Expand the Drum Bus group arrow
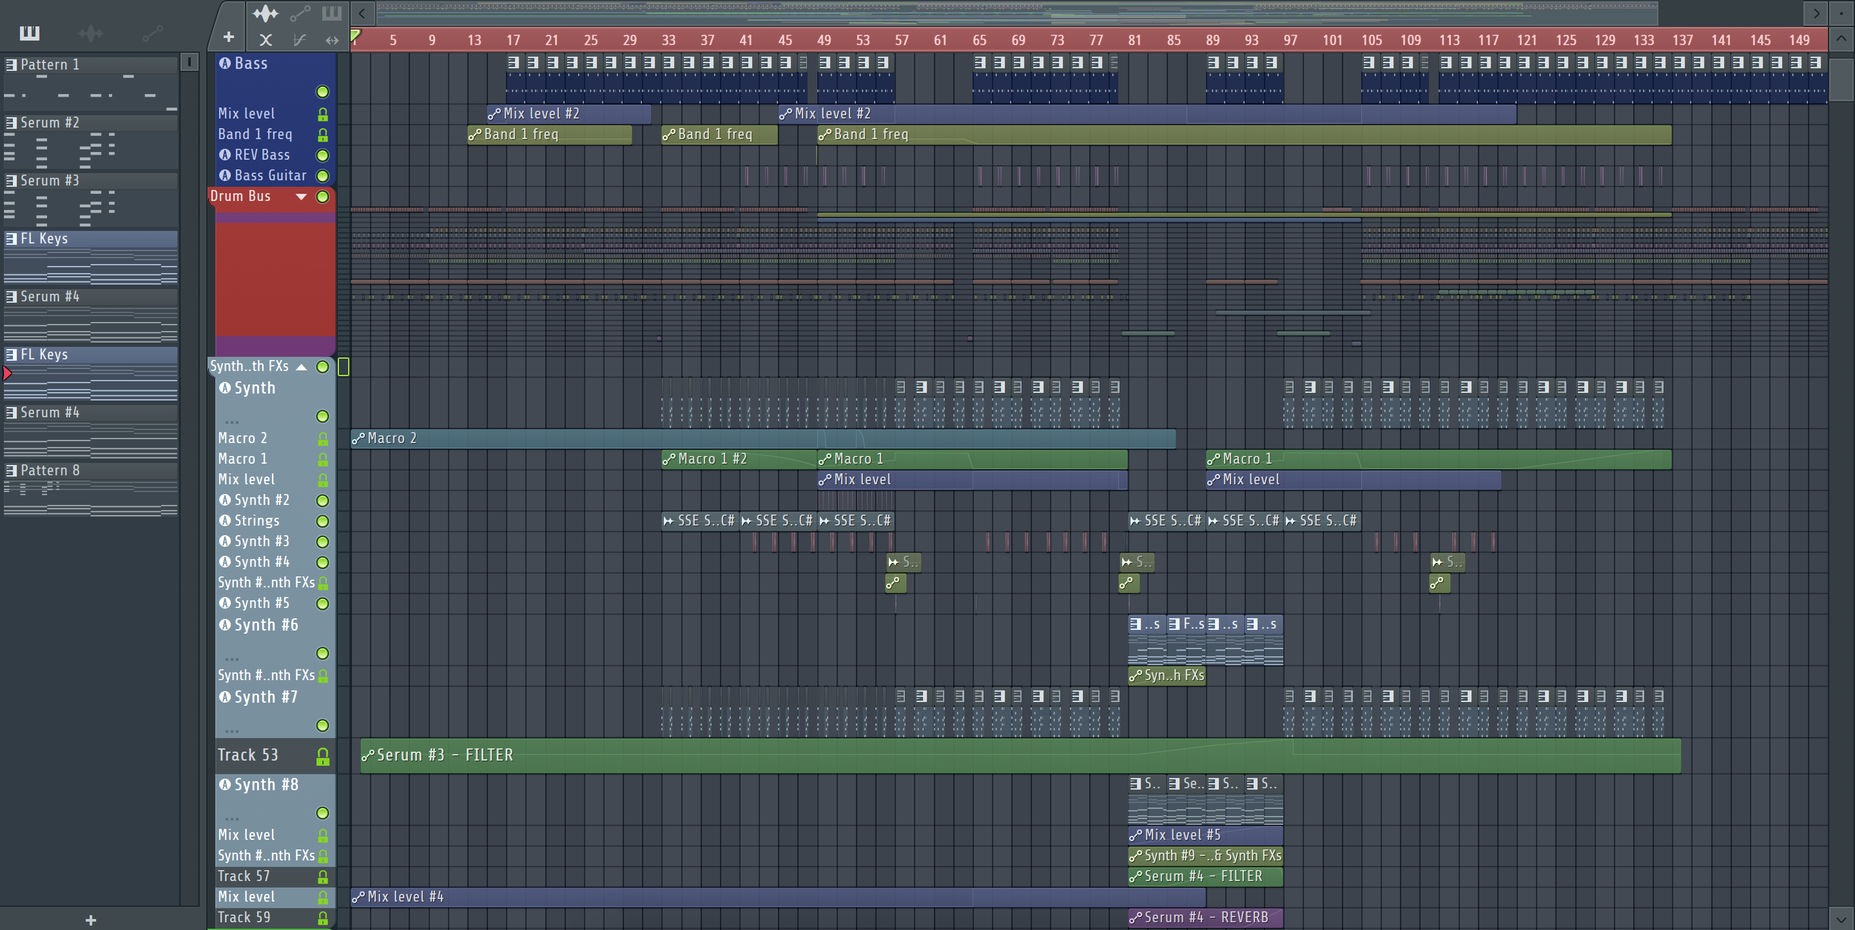The image size is (1855, 930). click(301, 196)
